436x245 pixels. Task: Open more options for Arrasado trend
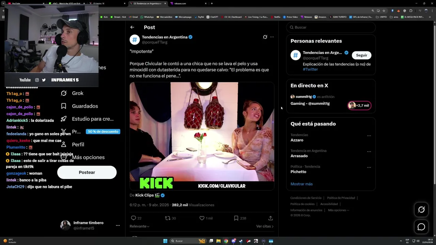tap(369, 152)
